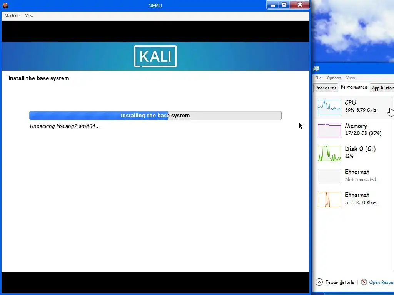Screen dimensions: 394x295
Task: Select the Disk 0 (C:) graph thumbnail
Action: point(329,154)
